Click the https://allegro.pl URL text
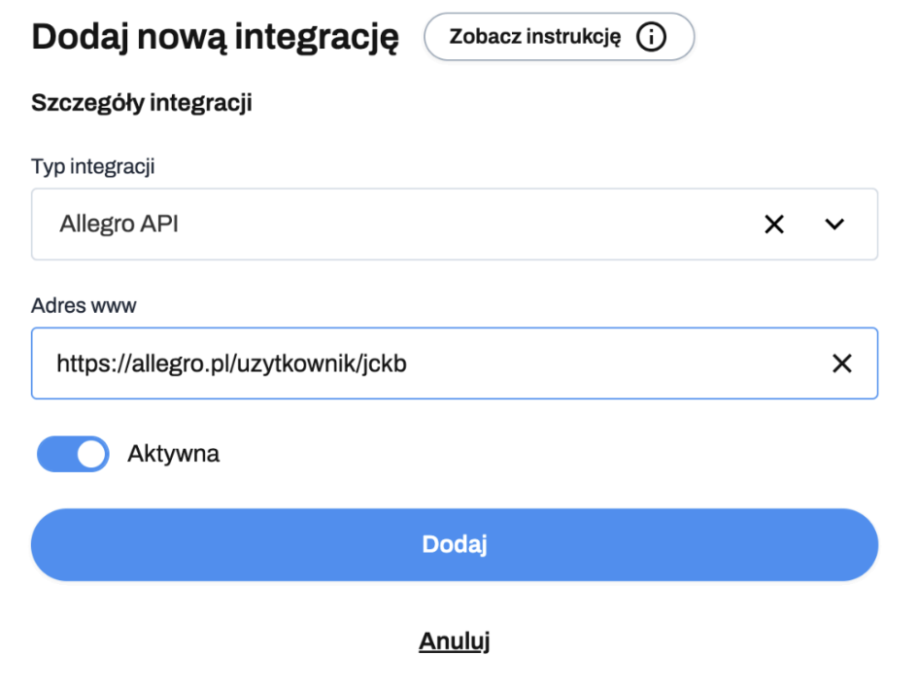 click(x=238, y=363)
